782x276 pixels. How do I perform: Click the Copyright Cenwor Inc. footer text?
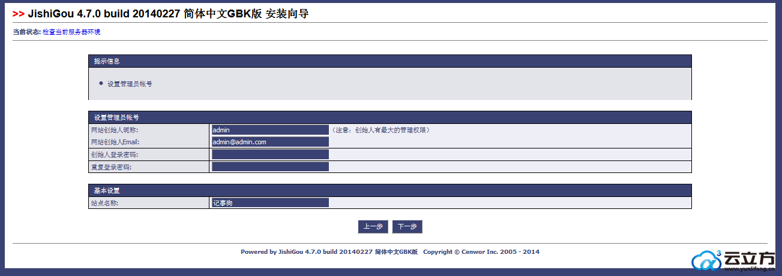(481, 251)
